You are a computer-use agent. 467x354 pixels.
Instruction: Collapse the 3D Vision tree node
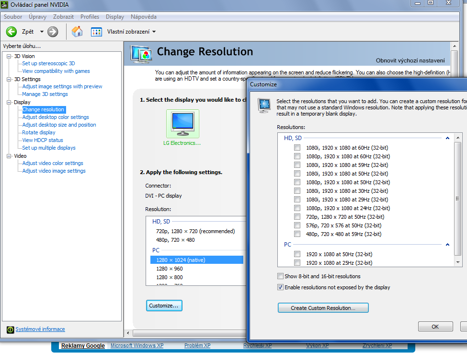9,56
